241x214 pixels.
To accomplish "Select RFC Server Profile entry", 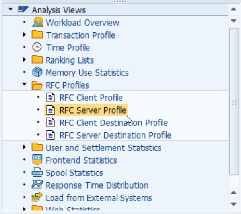I will [x=93, y=110].
